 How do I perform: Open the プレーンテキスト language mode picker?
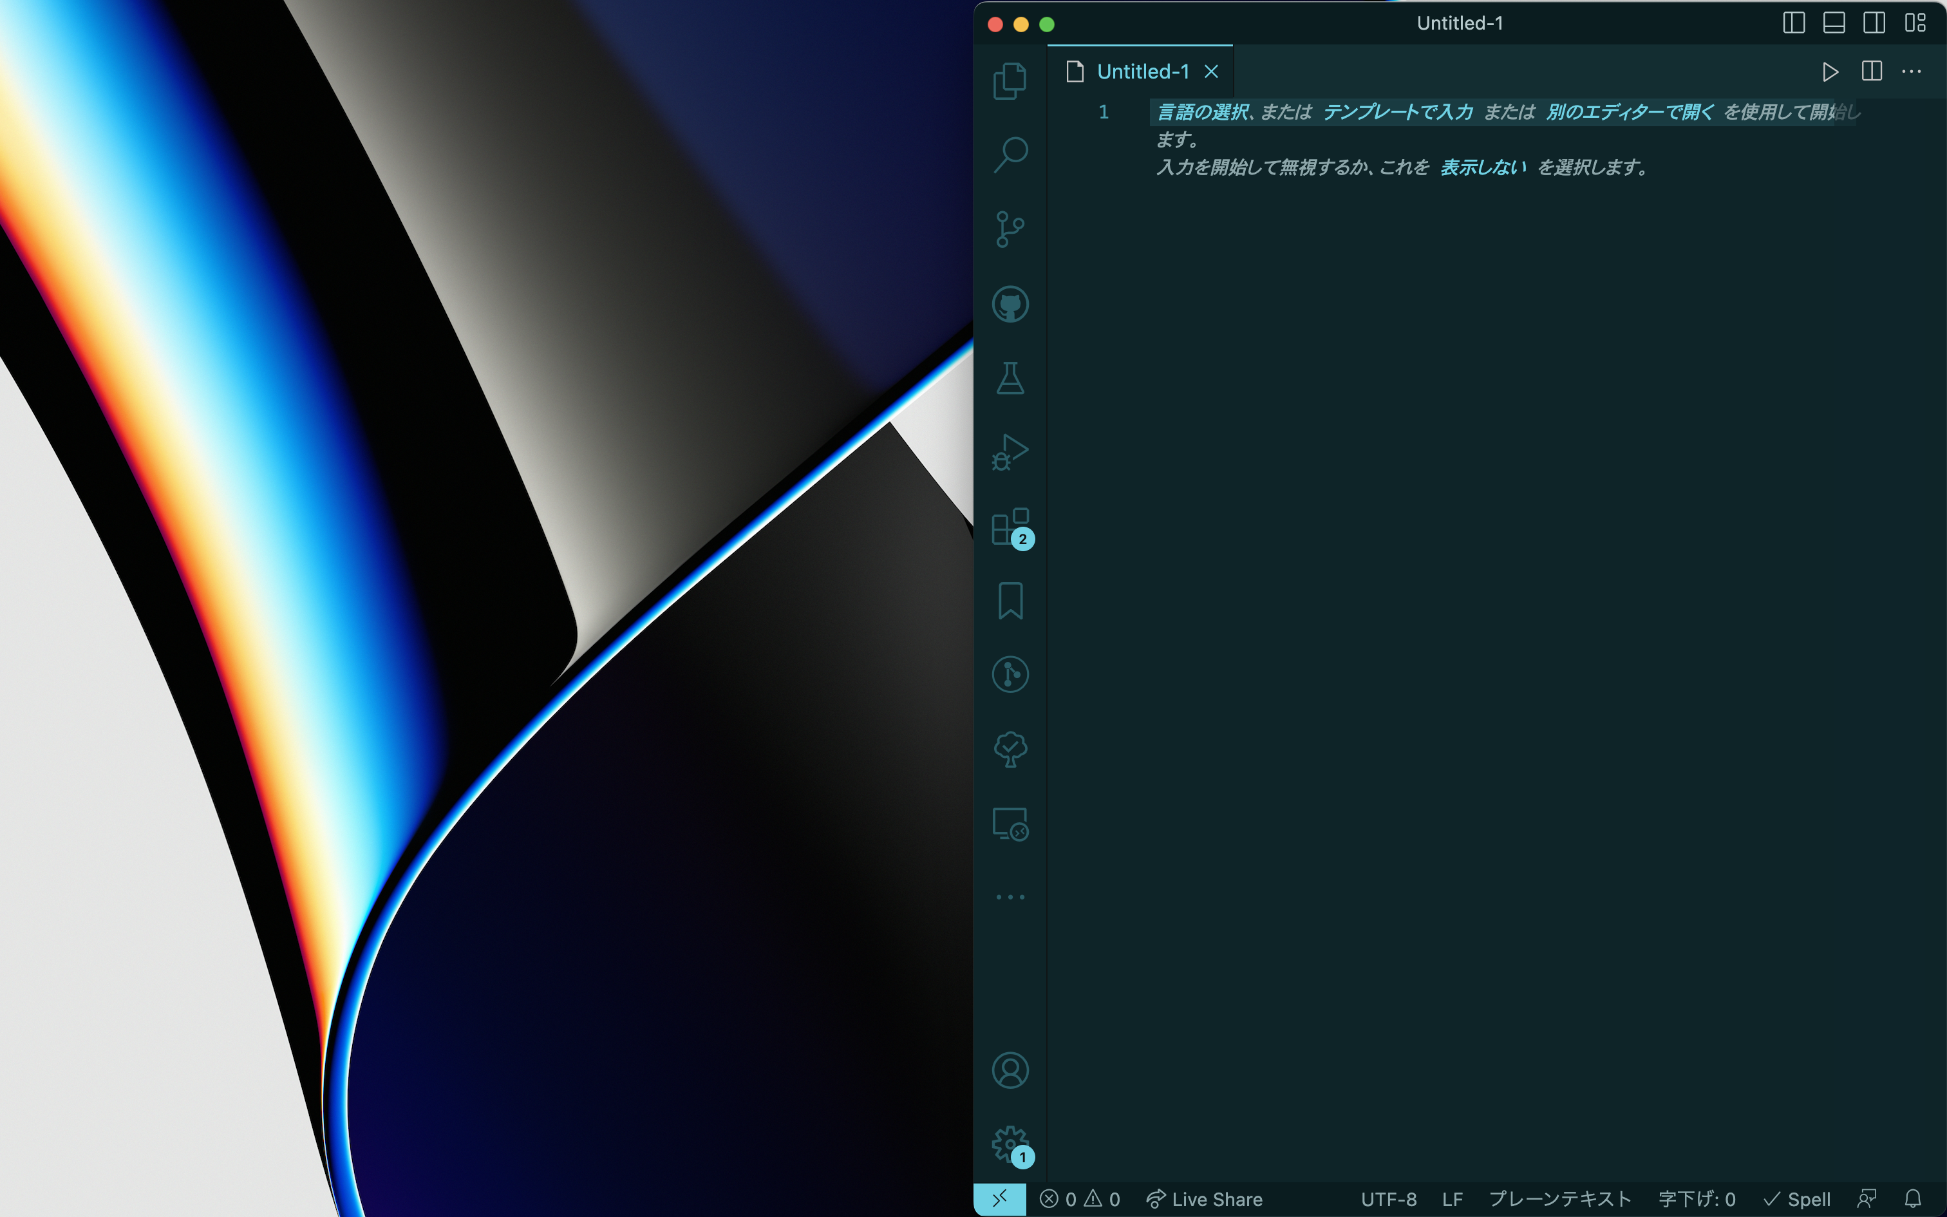1559,1199
